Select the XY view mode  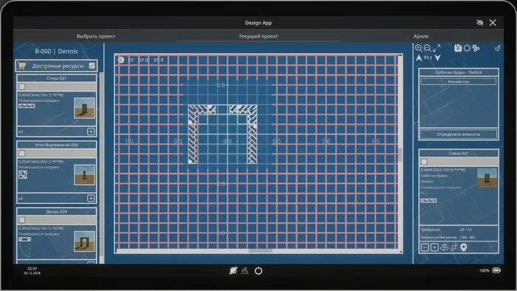tap(131, 60)
